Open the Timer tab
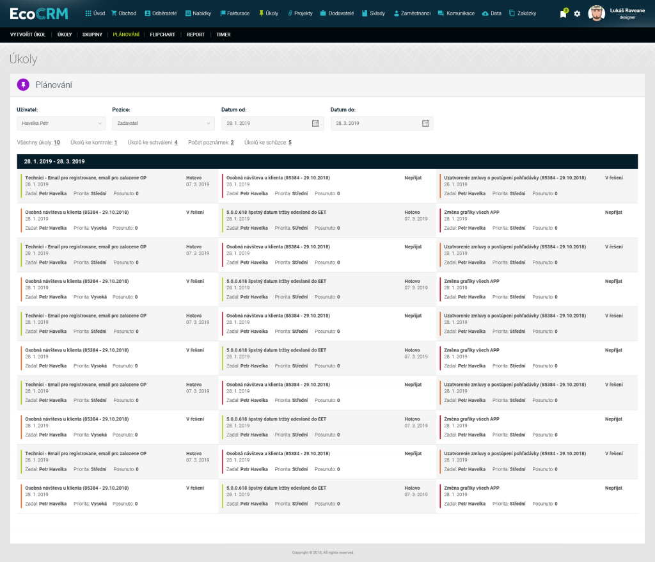 point(223,35)
